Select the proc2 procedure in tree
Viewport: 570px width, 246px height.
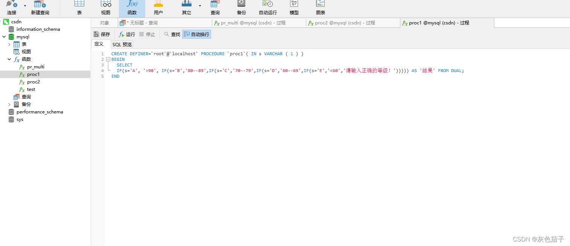tap(33, 82)
